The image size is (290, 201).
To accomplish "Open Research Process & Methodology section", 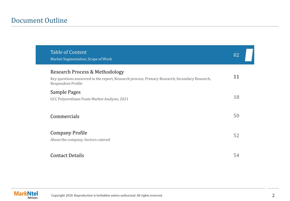I will [87, 72].
